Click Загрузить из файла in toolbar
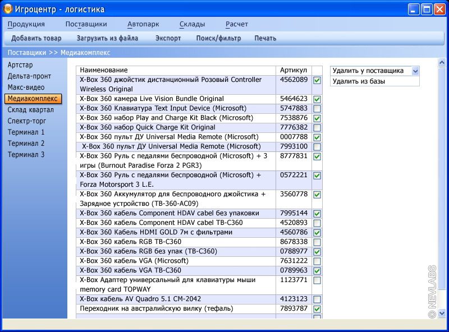This screenshot has height=332, width=449. 107,38
